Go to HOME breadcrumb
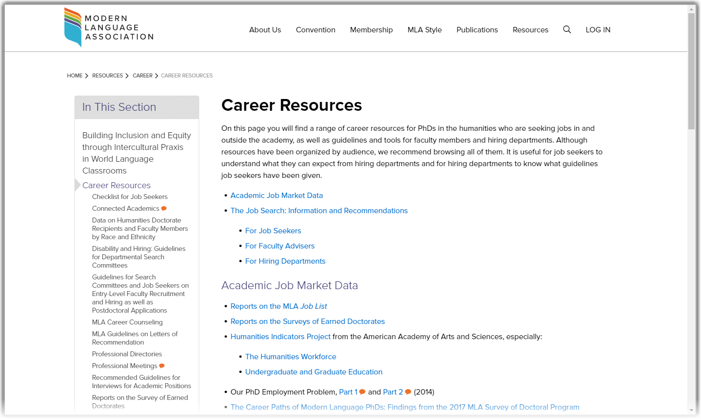701x420 pixels. click(75, 76)
